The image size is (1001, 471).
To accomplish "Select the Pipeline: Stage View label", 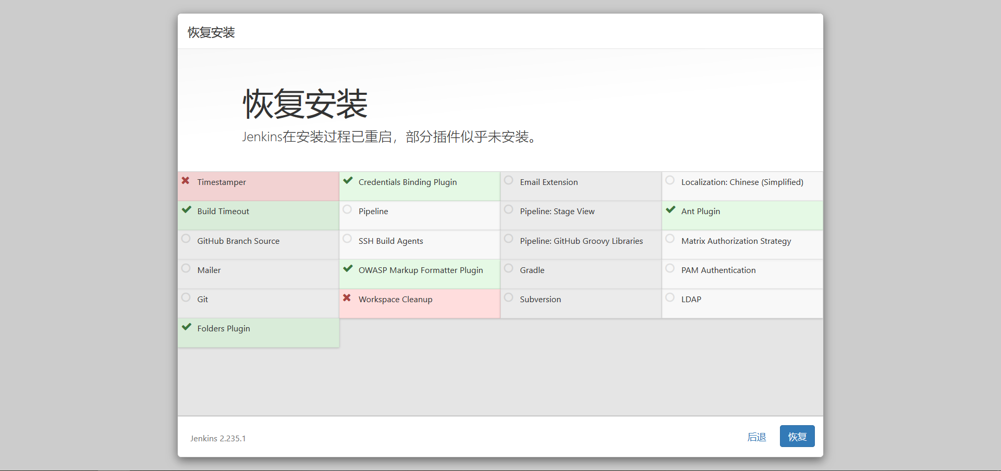I will (x=557, y=212).
